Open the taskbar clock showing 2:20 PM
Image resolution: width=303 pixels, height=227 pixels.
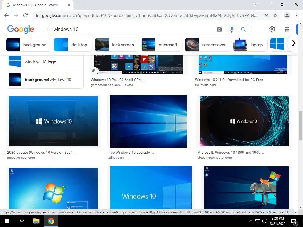pos(278,221)
